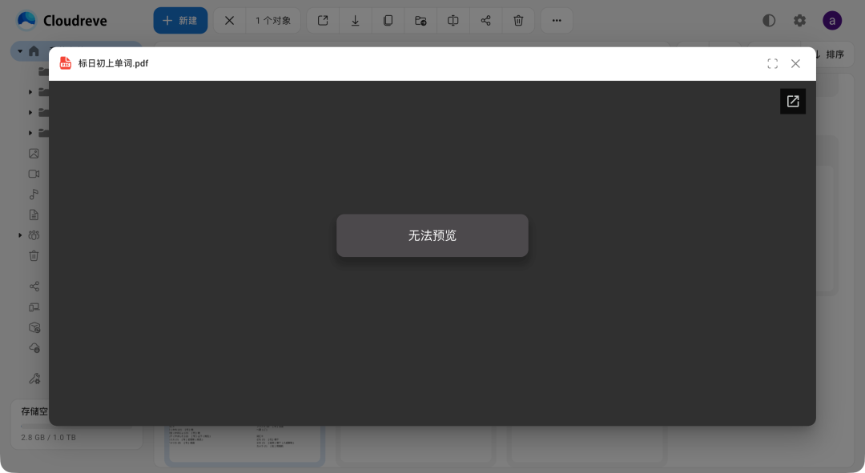
Task: Click the 无法预览 message box
Action: point(432,235)
